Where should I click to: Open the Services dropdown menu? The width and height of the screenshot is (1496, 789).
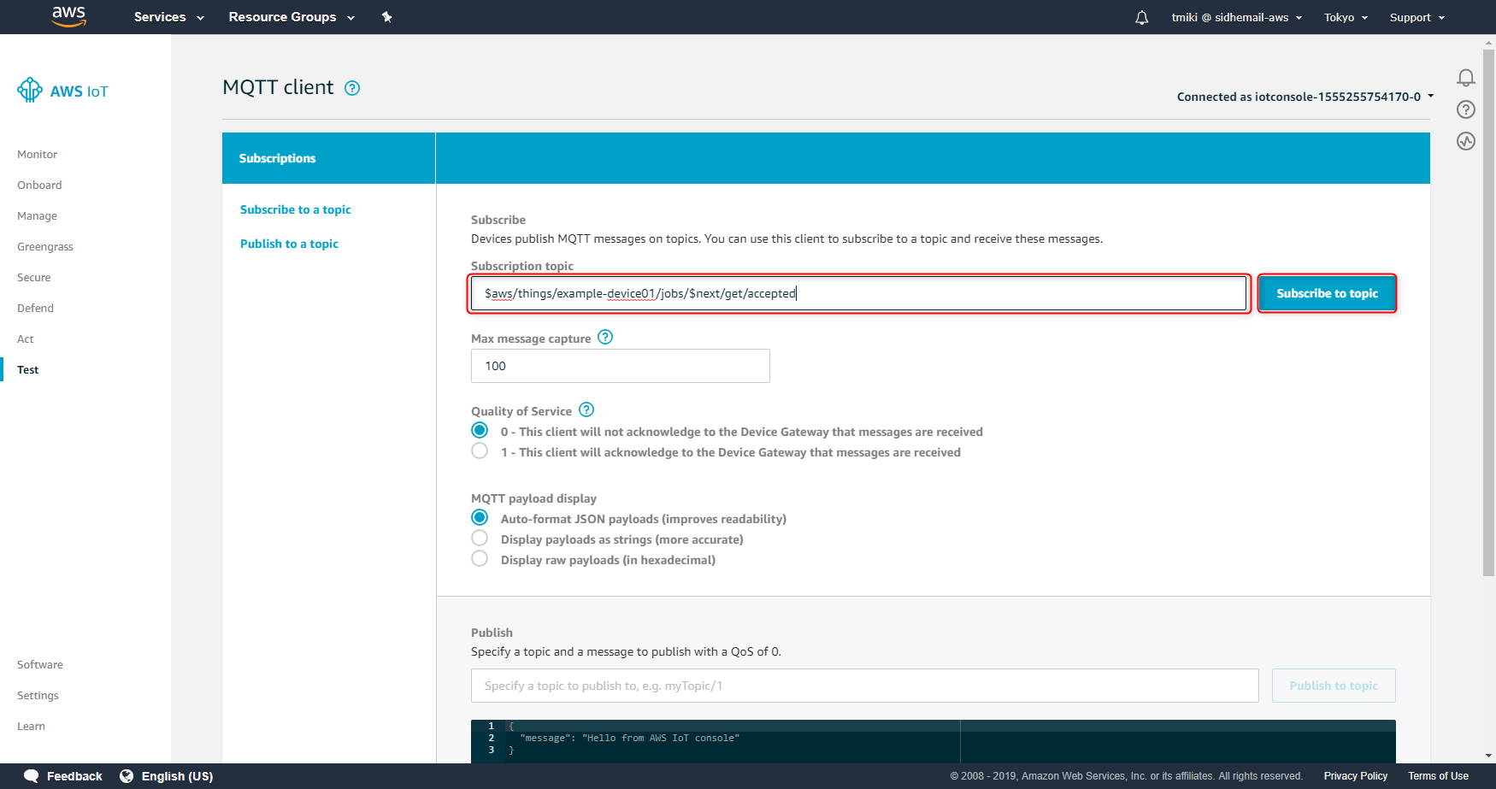click(x=168, y=17)
